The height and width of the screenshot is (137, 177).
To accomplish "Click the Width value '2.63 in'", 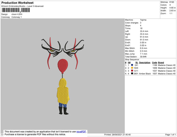I will point(173,11).
